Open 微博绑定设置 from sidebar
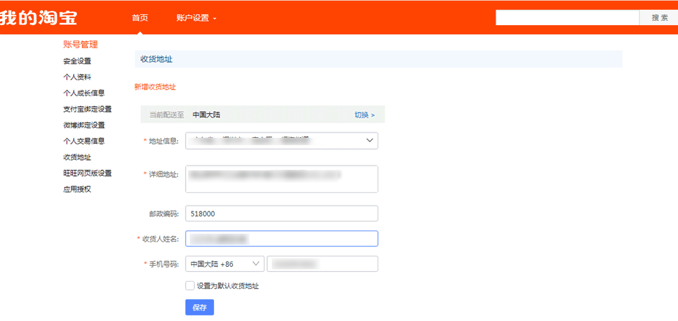Screen dimensions: 678x321 [84, 125]
